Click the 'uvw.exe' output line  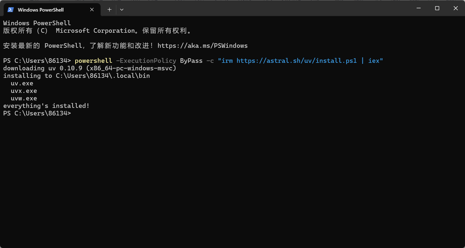[x=24, y=98]
